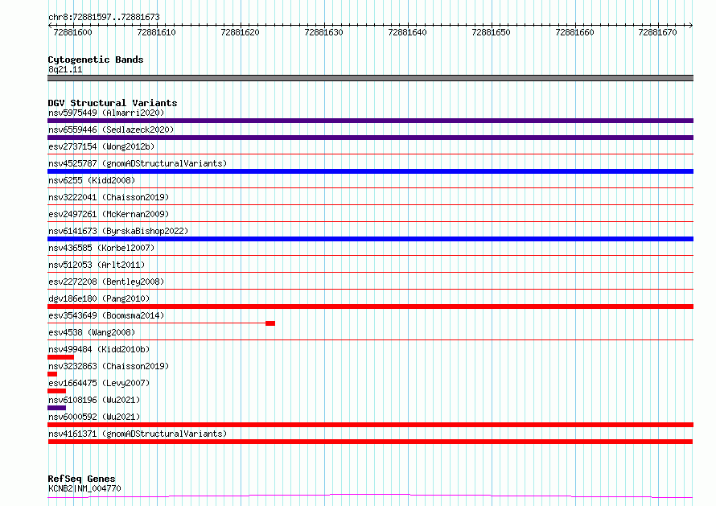
Task: Click purple bar of nsv5975449 variant
Action: [x=370, y=121]
